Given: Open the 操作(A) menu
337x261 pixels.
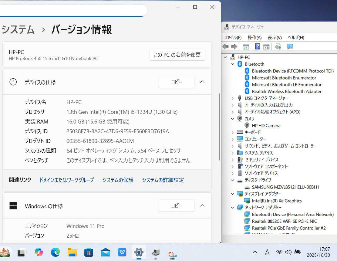Looking at the screenshot, I should pos(254,37).
